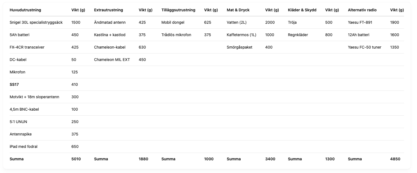Select the iPad med fodral cell
Viewport: 417px width, 173px height.
[23, 147]
